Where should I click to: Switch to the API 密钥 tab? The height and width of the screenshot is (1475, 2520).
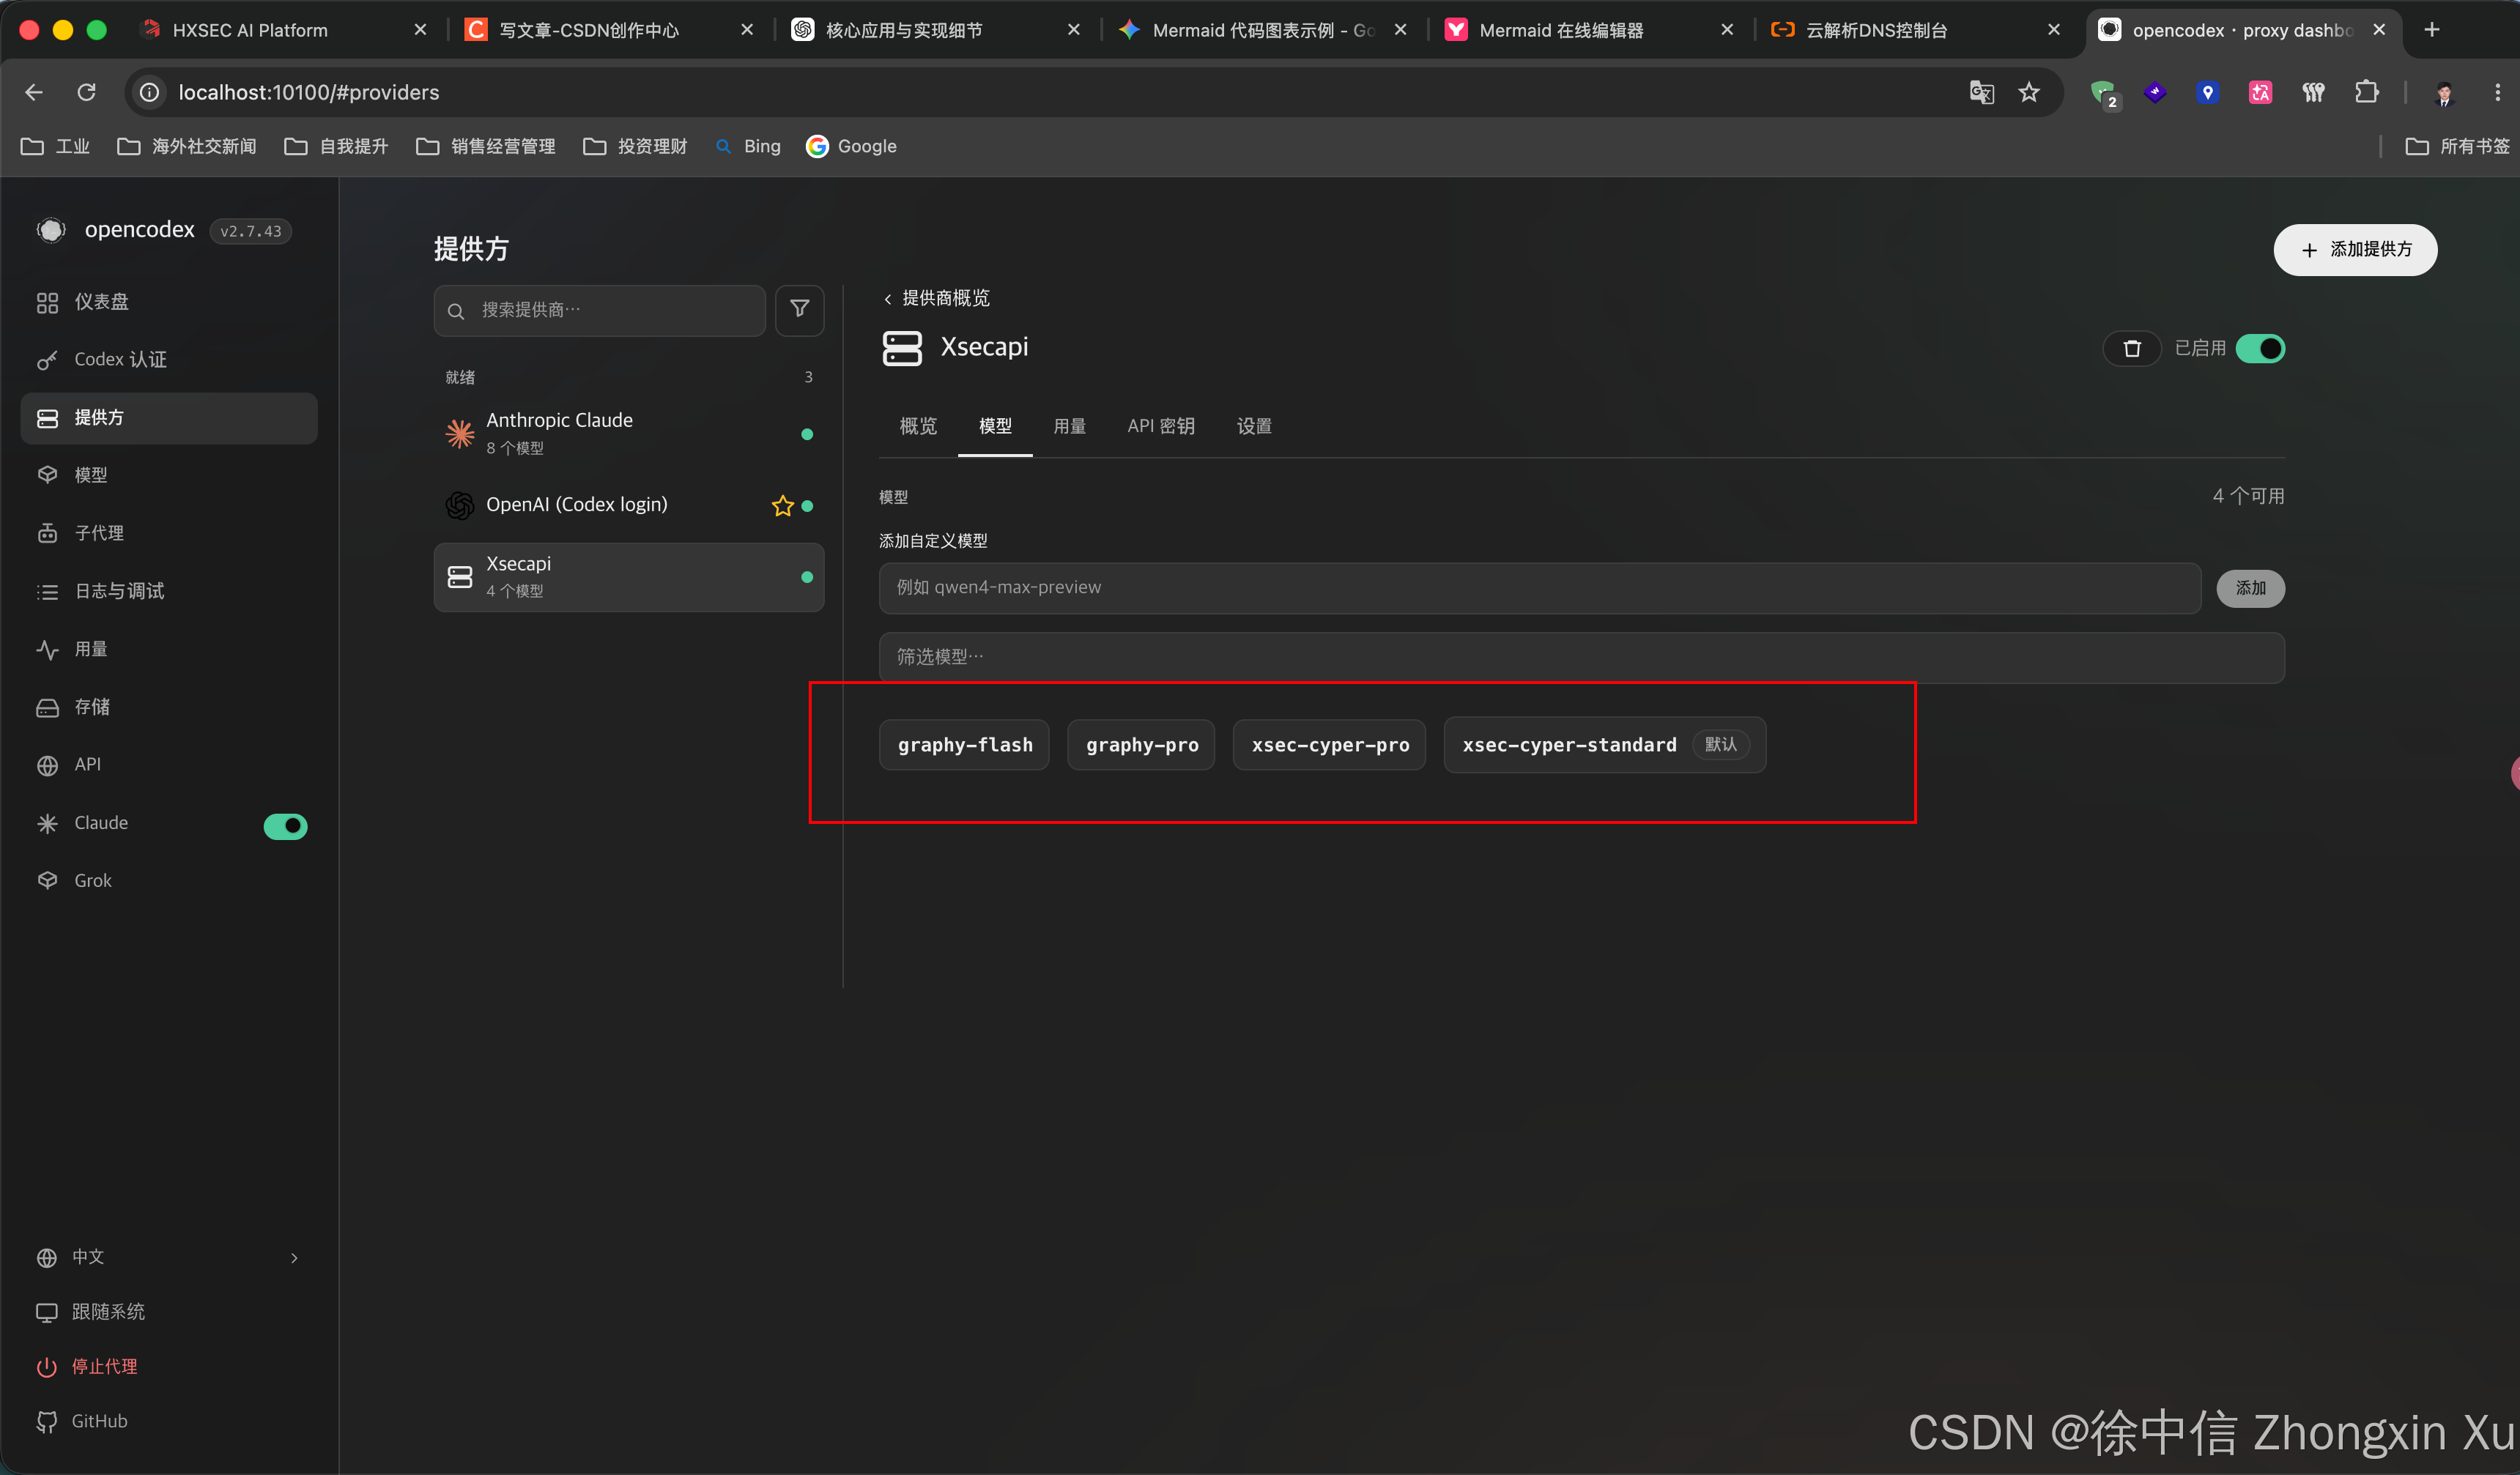pos(1161,426)
